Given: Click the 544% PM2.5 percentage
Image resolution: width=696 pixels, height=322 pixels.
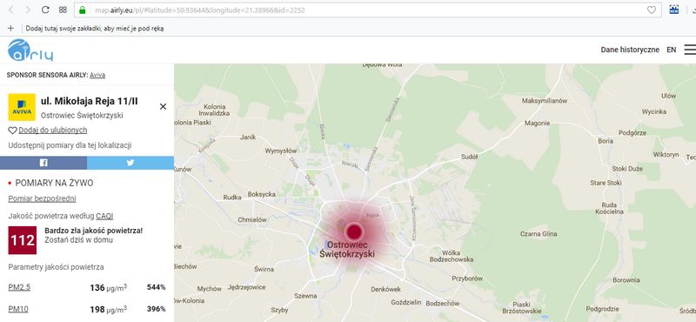Looking at the screenshot, I should [x=157, y=287].
